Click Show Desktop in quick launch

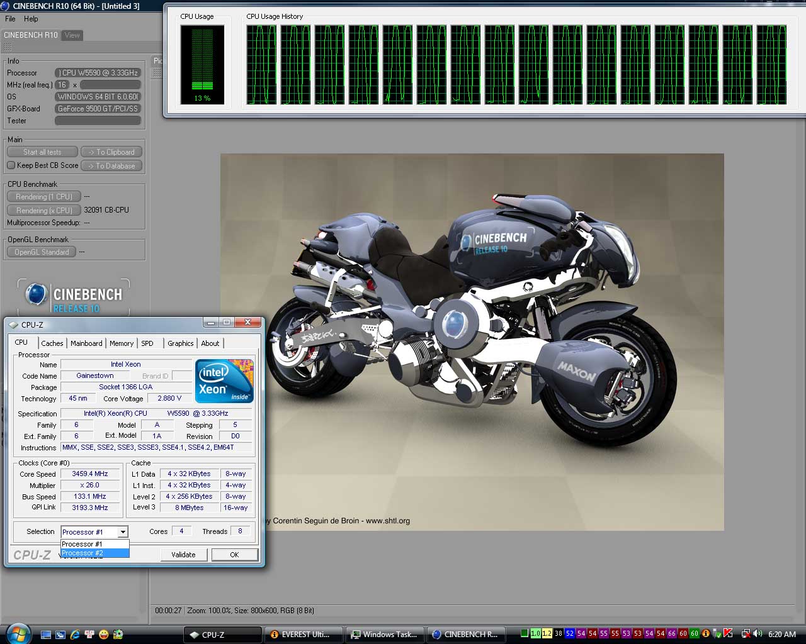[x=46, y=635]
